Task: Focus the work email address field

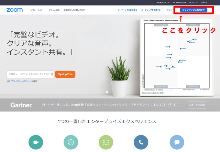Action: click(x=31, y=74)
